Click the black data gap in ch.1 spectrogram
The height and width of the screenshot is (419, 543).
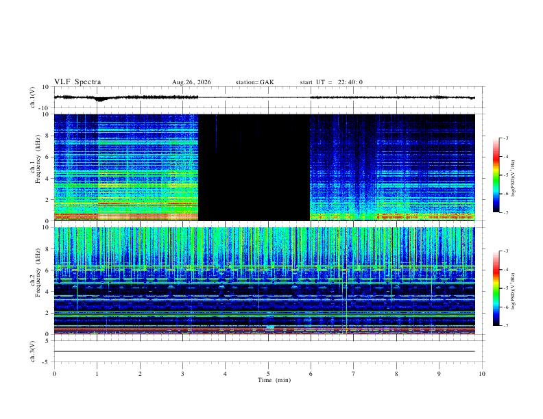254,167
